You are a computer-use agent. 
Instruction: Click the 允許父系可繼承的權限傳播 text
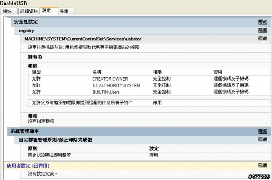[82, 103]
